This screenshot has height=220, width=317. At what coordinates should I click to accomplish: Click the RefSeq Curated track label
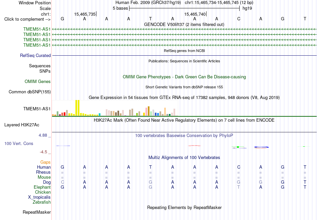(35, 55)
